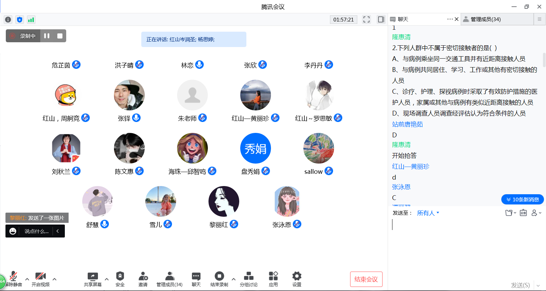Click the mic icon beside 李丹丹

click(x=329, y=64)
